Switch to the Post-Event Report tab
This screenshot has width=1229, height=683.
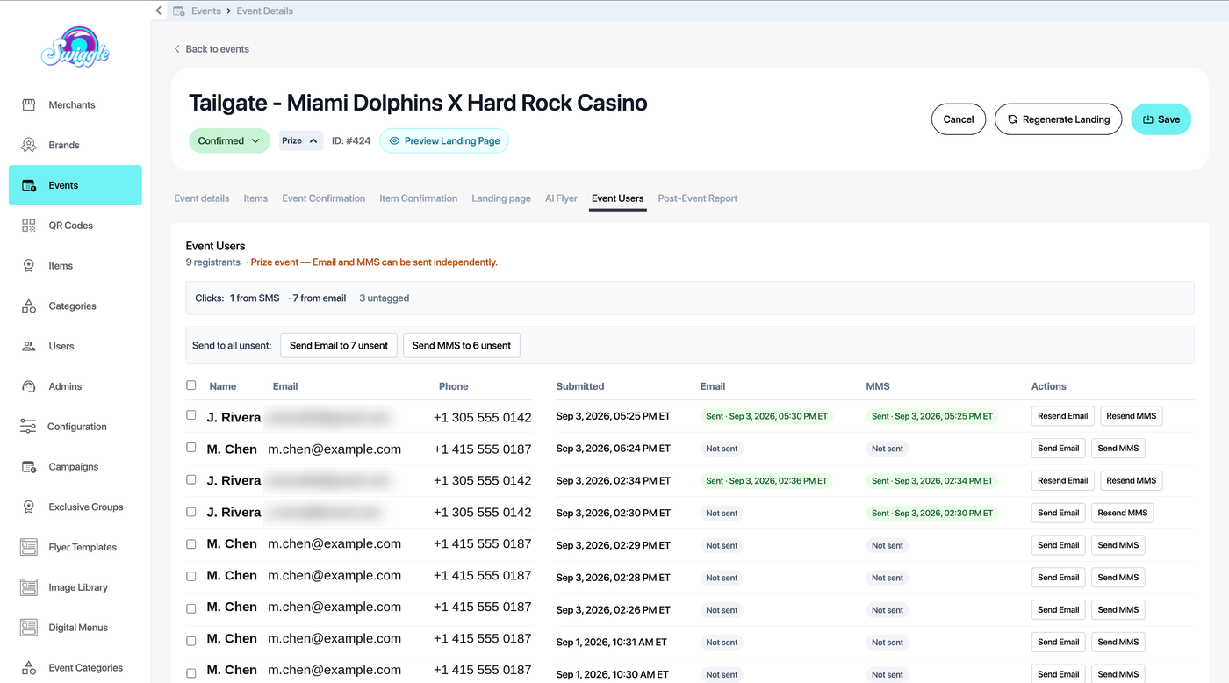[698, 198]
